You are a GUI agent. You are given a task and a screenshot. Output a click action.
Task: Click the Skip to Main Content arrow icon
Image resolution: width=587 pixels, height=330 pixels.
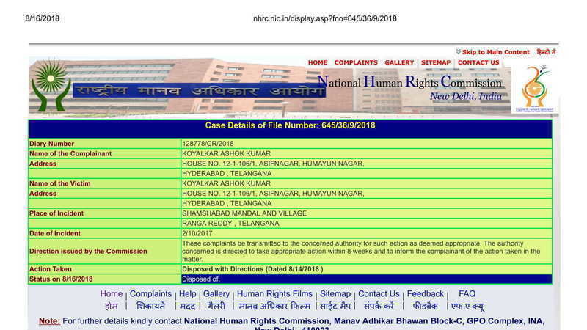click(x=458, y=52)
